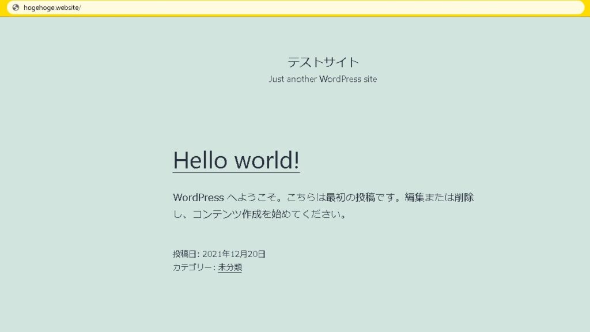
Task: Open the テストサイト site title
Action: coord(323,62)
